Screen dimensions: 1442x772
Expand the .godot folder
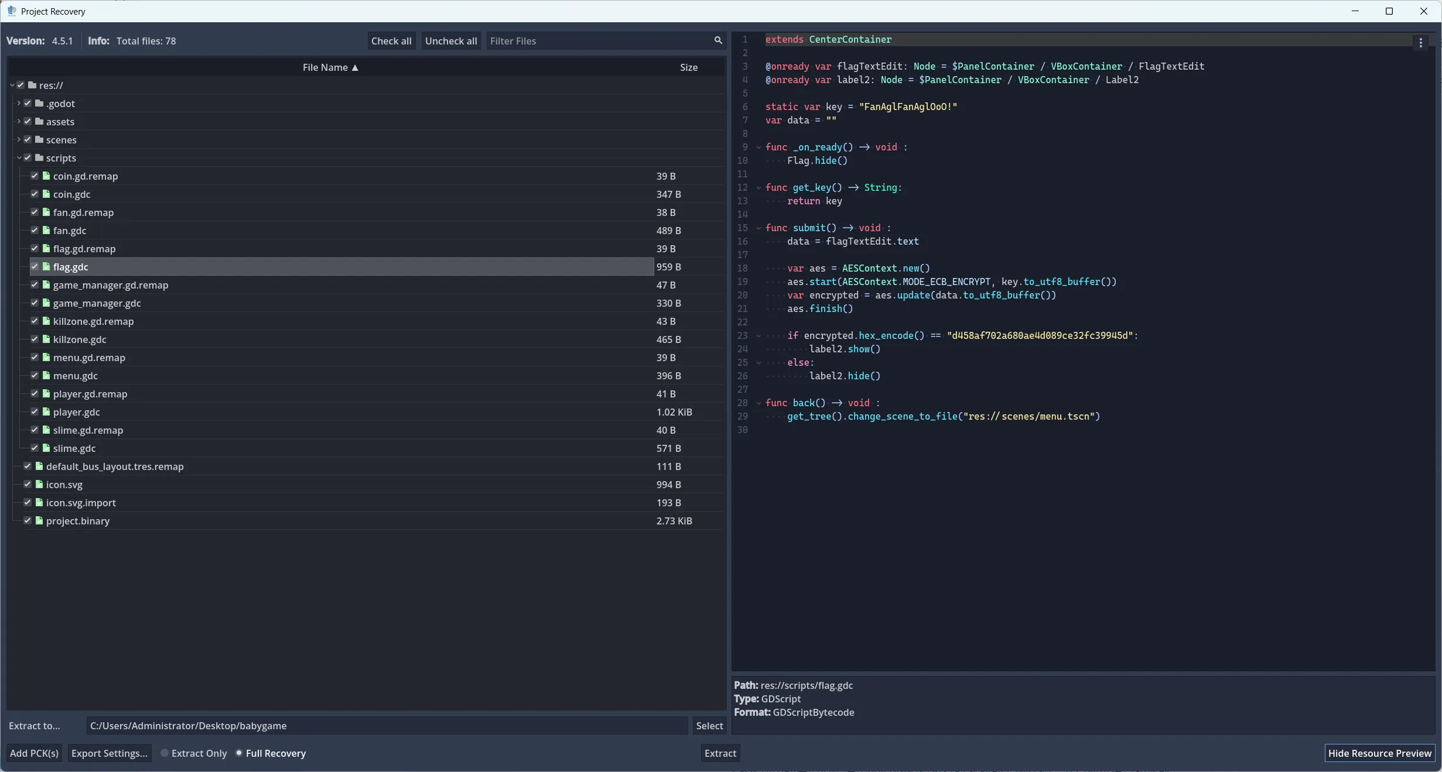coord(19,104)
